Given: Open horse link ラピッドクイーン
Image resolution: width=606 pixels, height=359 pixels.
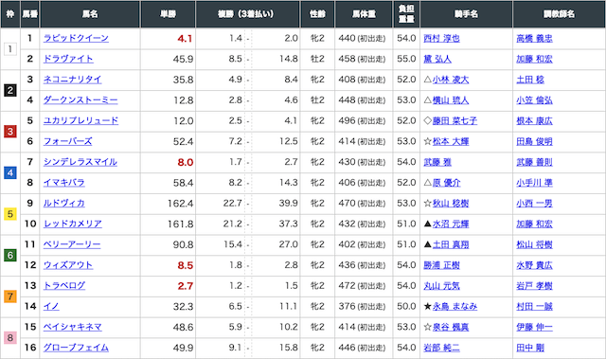Looking at the screenshot, I should pos(76,38).
